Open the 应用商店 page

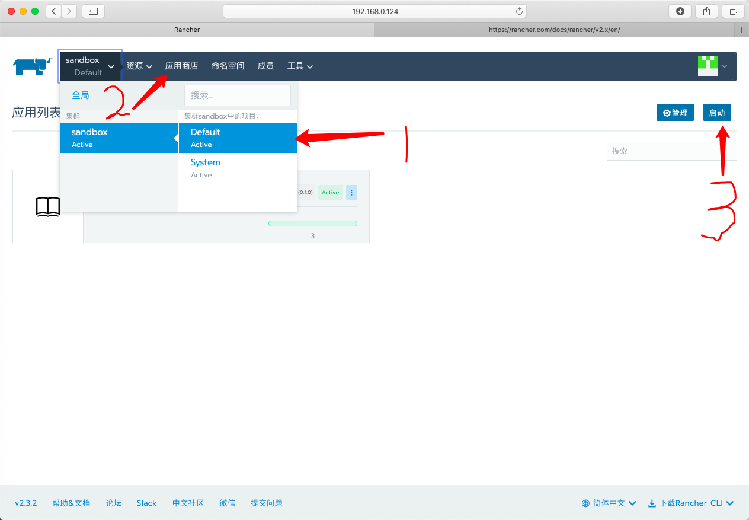pos(181,66)
